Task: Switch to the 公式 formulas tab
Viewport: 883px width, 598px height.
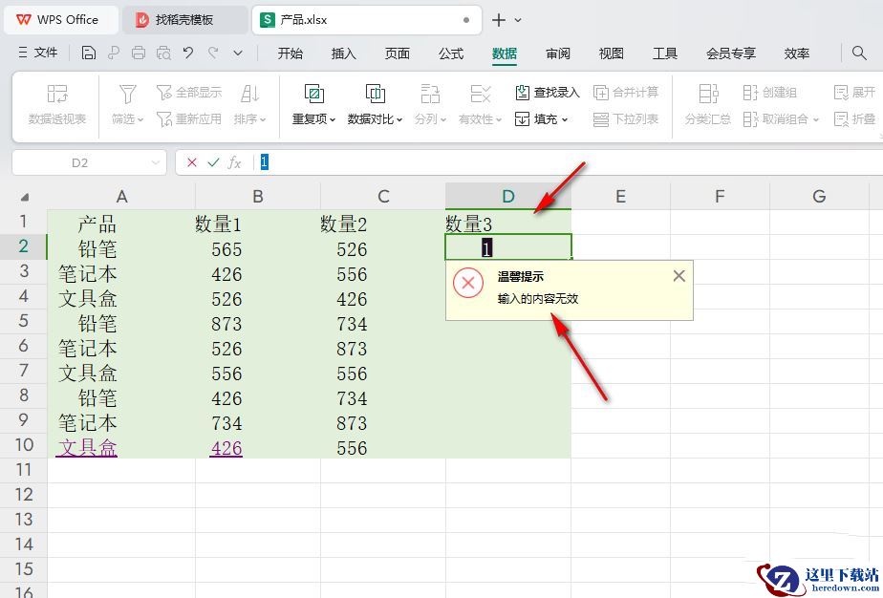Action: [451, 53]
